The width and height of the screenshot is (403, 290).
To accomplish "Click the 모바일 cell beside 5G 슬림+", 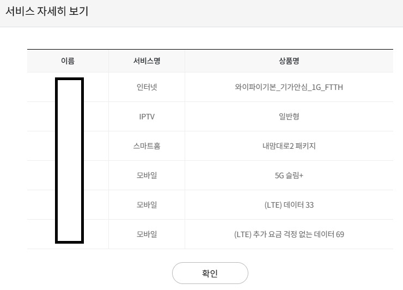I will click(146, 175).
